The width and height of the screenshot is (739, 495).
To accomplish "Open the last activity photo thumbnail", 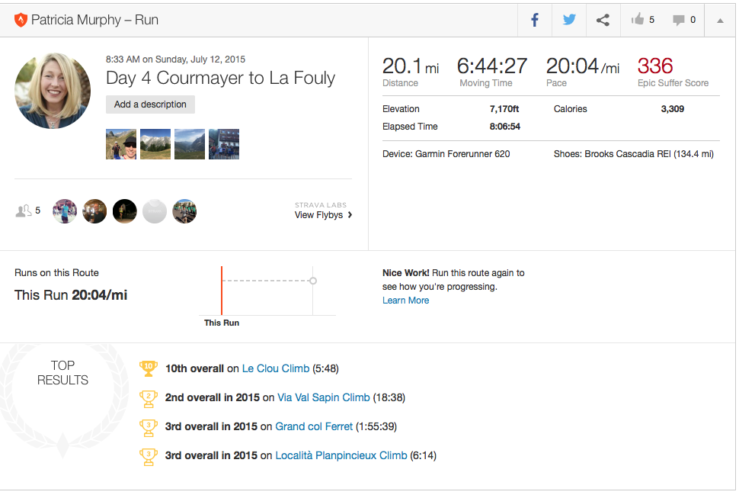I will click(224, 144).
